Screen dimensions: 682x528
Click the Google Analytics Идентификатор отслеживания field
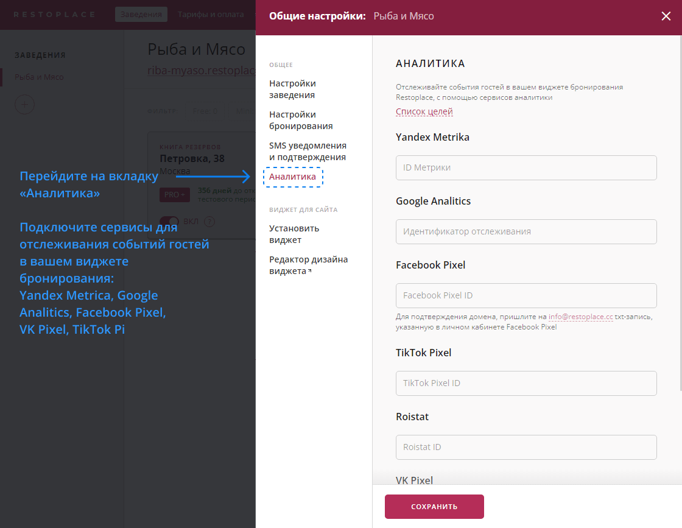(526, 231)
